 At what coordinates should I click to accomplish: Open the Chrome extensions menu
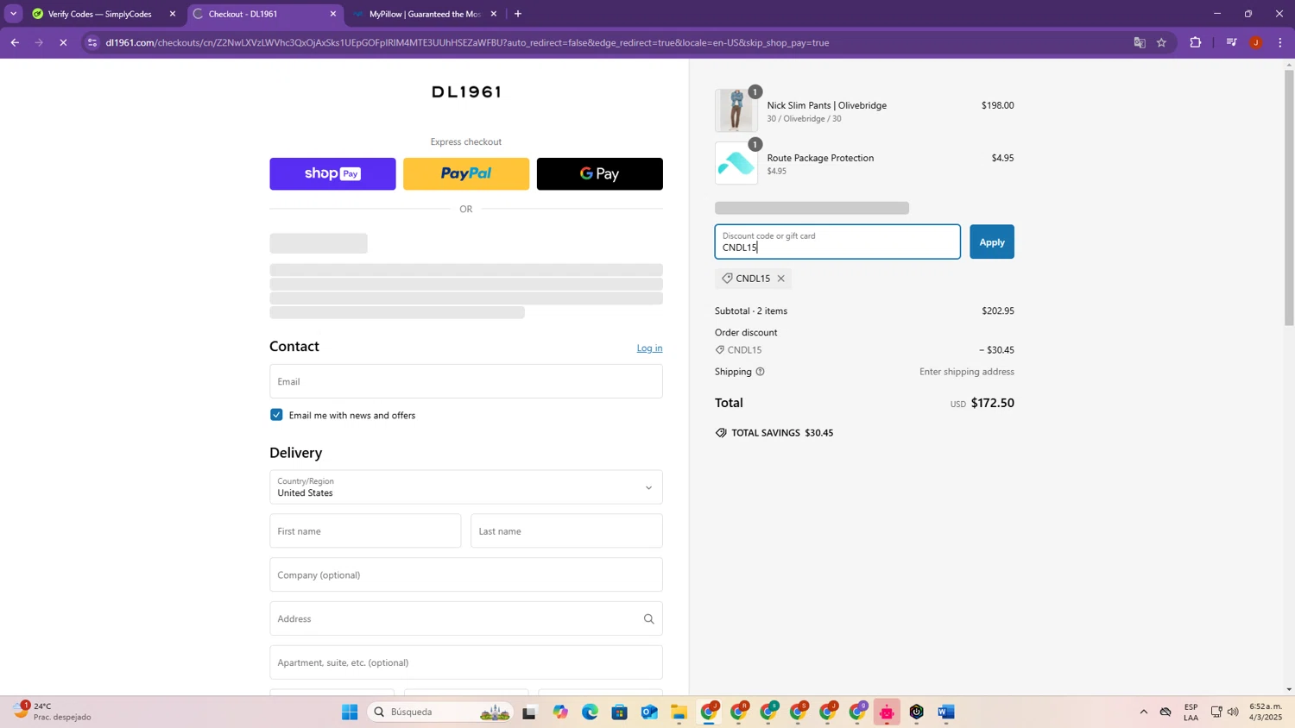tap(1196, 42)
